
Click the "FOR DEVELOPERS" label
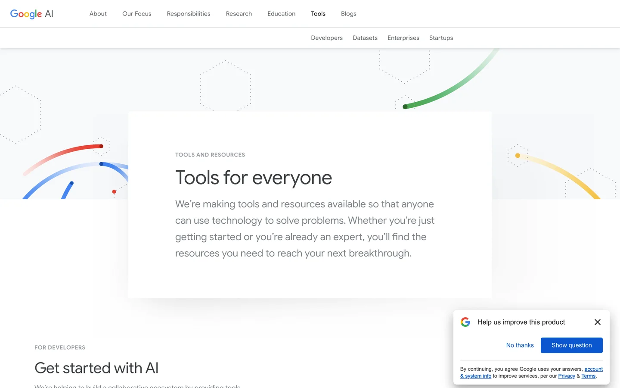click(x=60, y=347)
